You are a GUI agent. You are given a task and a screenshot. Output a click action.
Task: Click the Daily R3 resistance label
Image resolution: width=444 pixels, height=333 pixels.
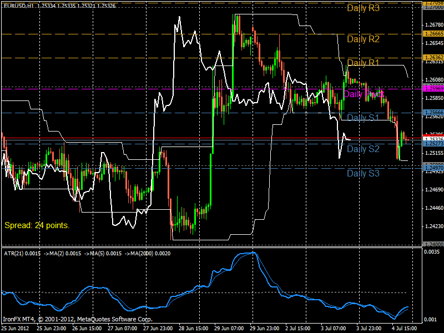[x=363, y=8]
